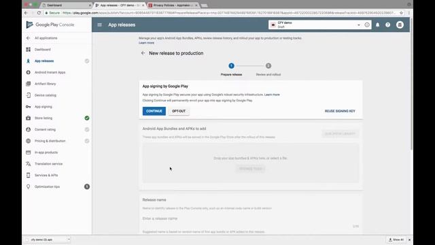Click Optimization tips notification badge
Image resolution: width=435 pixels, height=245 pixels.
[87, 186]
